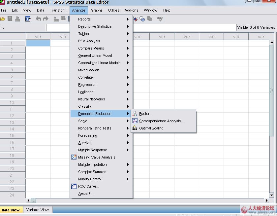Screen dimensions: 277x216
Task: Choose Factor... from the submenu
Action: point(164,114)
